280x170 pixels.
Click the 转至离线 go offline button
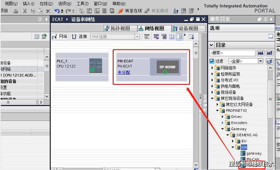point(156,11)
